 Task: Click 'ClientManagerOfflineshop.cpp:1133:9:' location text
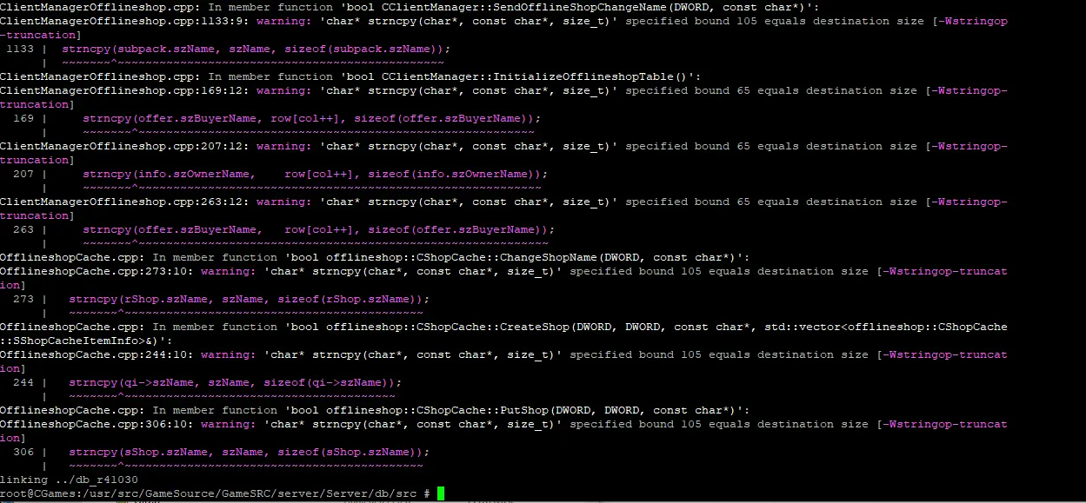[124, 21]
